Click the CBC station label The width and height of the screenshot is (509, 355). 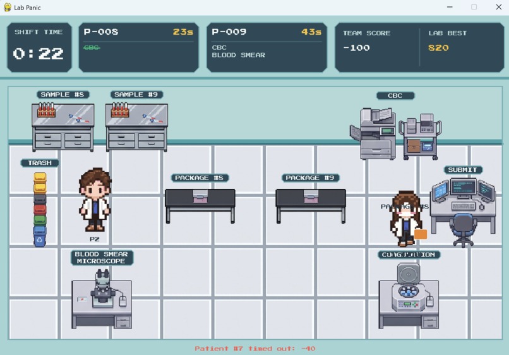tap(395, 96)
